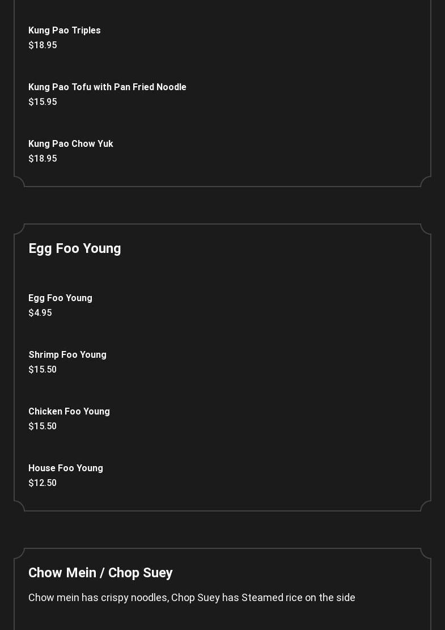
Task: Click the word Triples in Kung Pao Triples
Action: (86, 31)
